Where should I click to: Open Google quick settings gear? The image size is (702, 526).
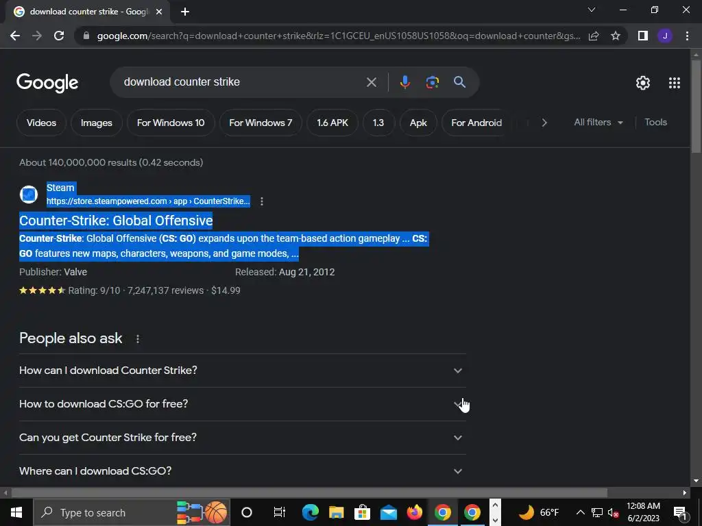643,83
